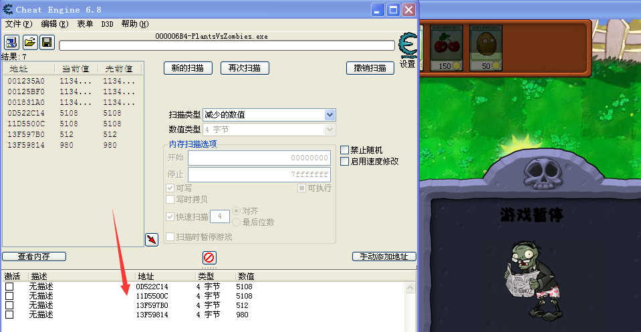This screenshot has width=641, height=332.
Task: Select the 最后位数 radio button
Action: pyautogui.click(x=237, y=222)
